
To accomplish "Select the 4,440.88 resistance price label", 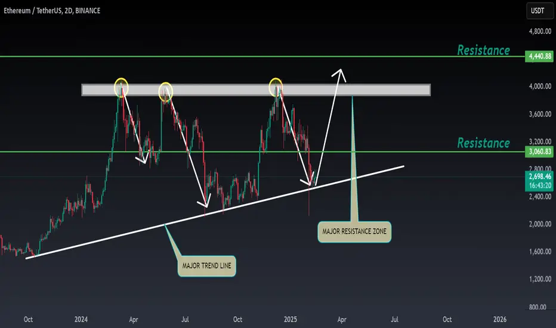I will 539,57.
